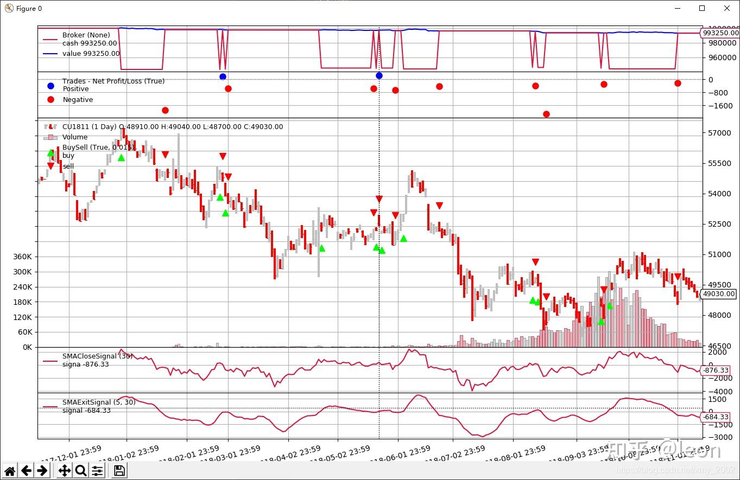Select the zoom-to-rectangle magnifier tool
This screenshot has width=740, height=480.
[x=79, y=470]
